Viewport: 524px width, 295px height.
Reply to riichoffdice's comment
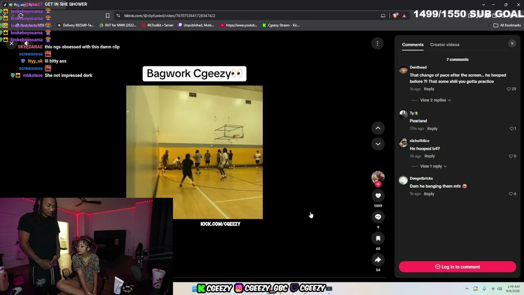click(x=429, y=156)
